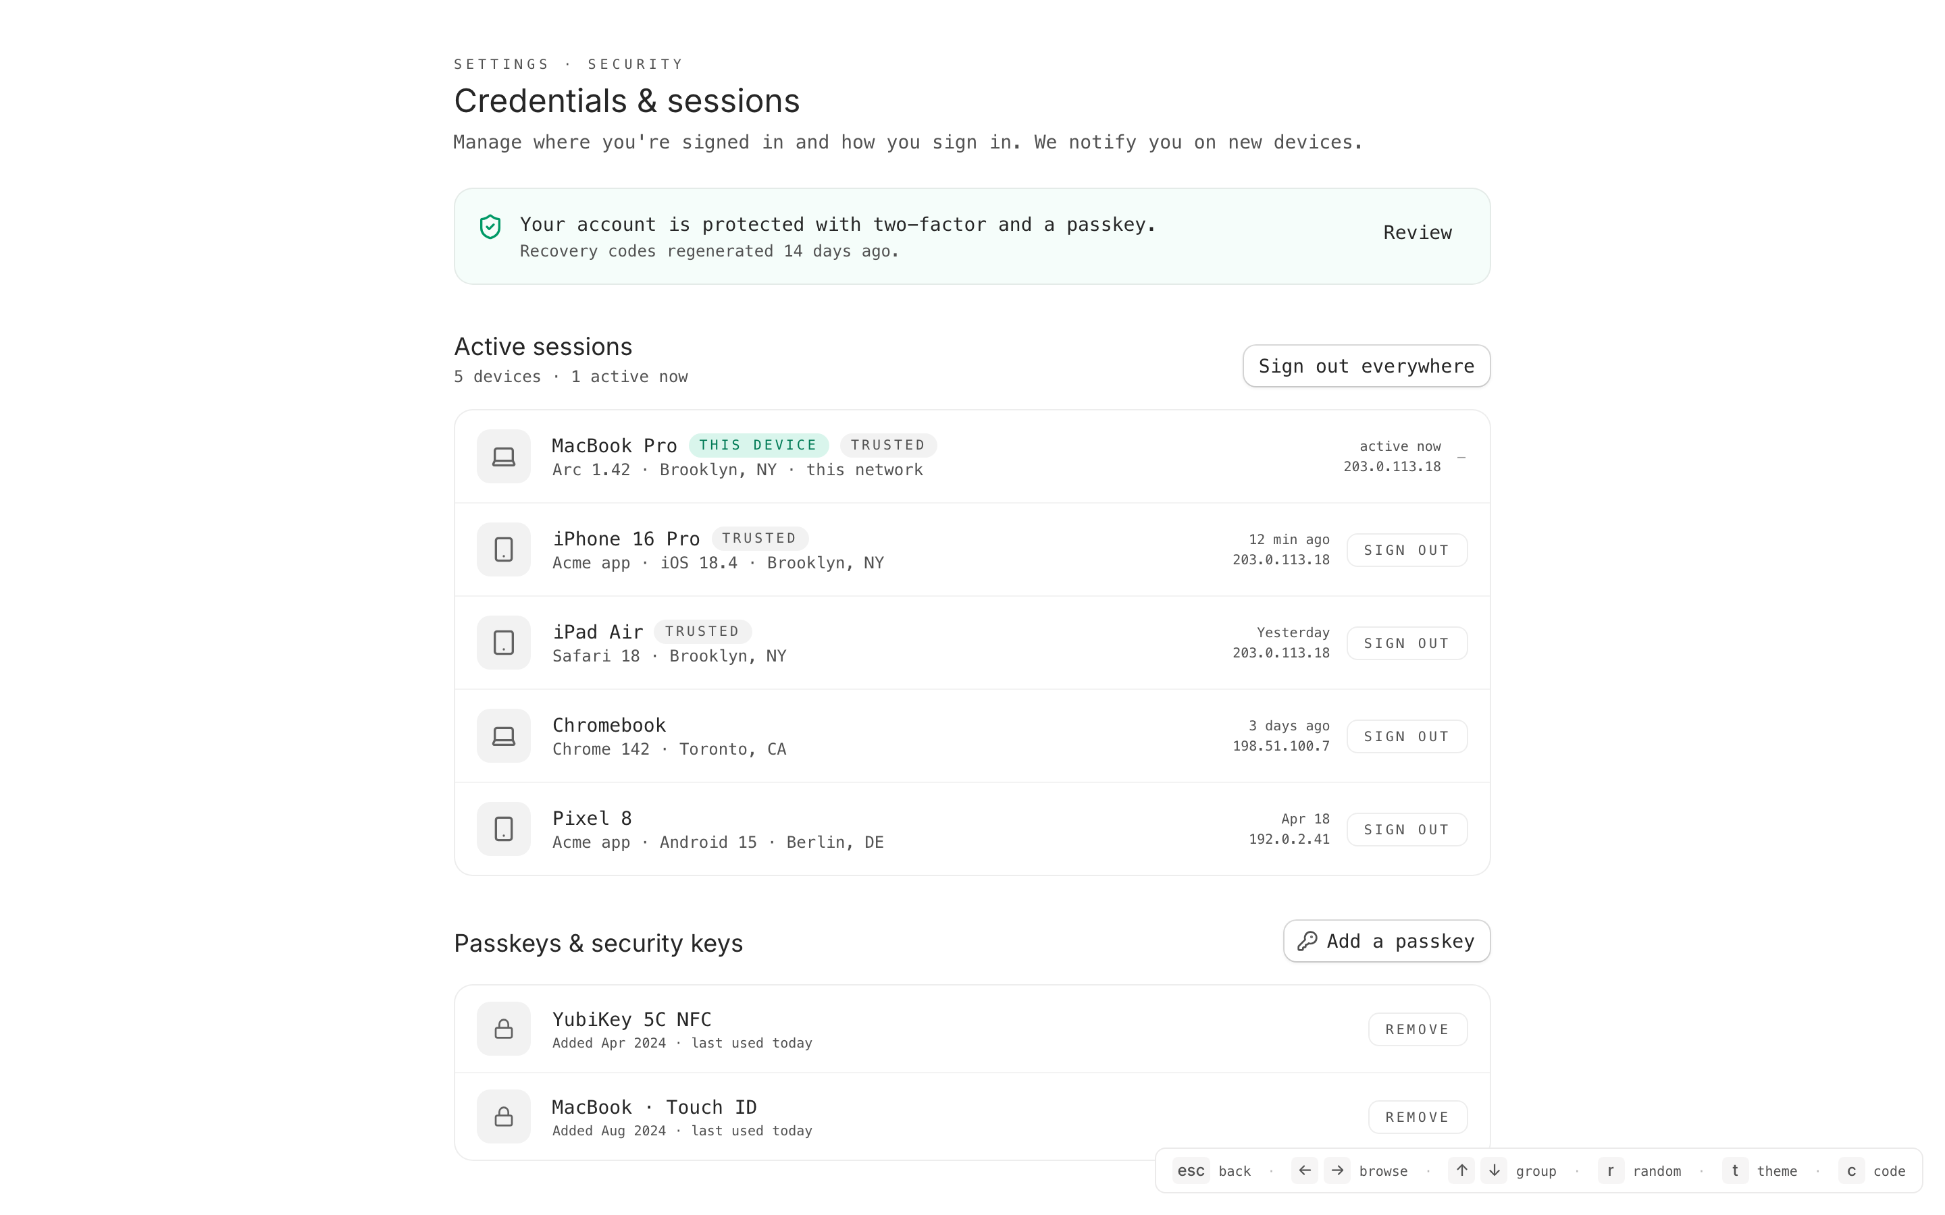Sign out the Chromebook session
Screen dimensions: 1945x1215
(1407, 737)
